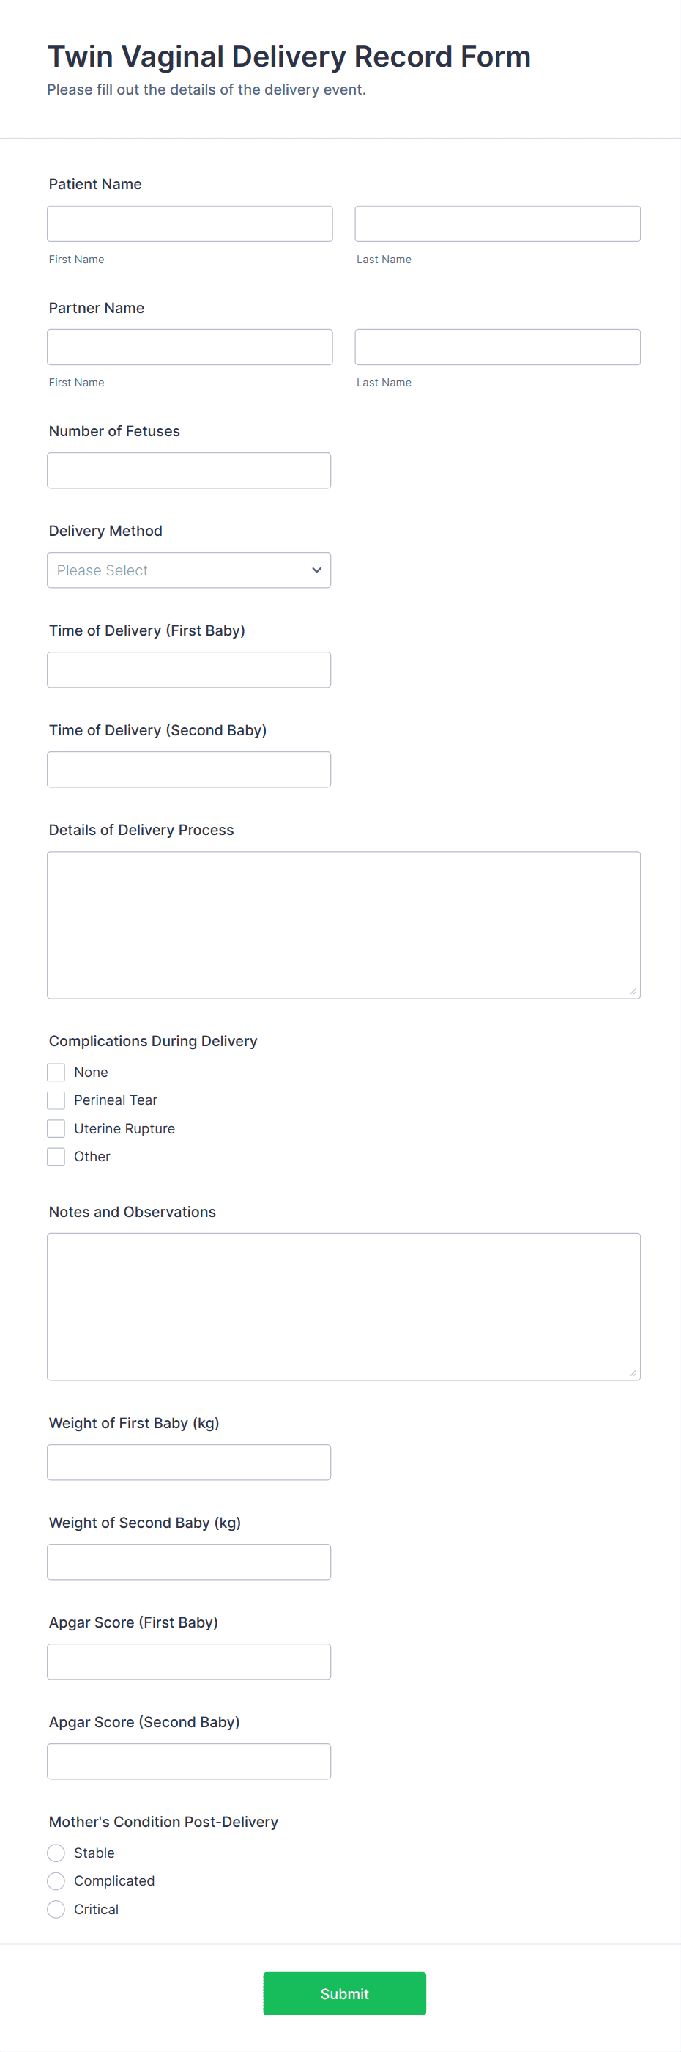681x2052 pixels.
Task: Click the Details of Delivery Process textarea
Action: [343, 925]
